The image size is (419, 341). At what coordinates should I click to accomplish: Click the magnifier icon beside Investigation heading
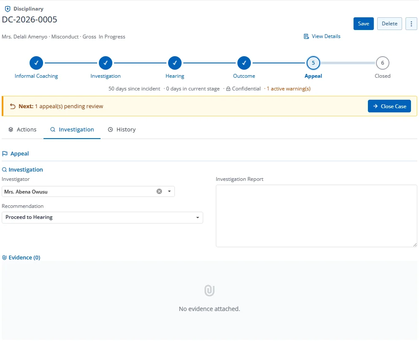pyautogui.click(x=4, y=170)
